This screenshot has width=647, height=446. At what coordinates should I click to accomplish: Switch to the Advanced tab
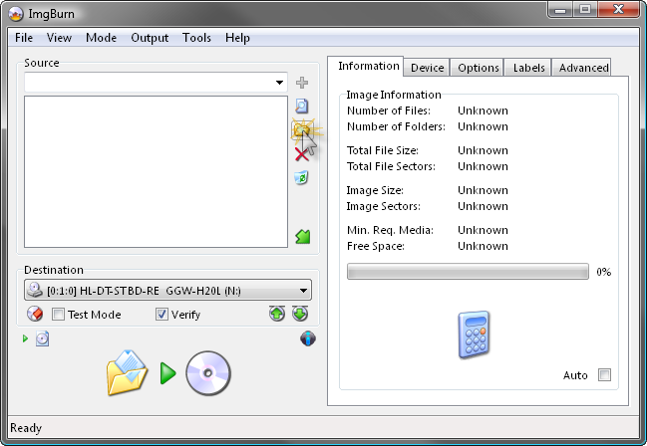583,68
